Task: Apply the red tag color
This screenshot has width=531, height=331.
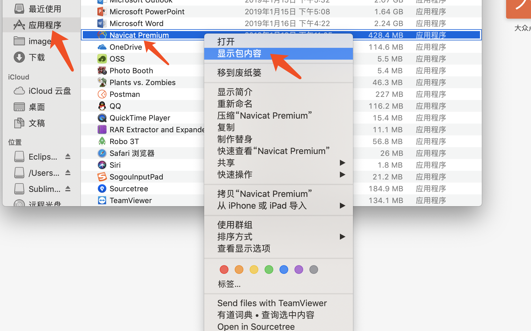Action: click(x=224, y=270)
